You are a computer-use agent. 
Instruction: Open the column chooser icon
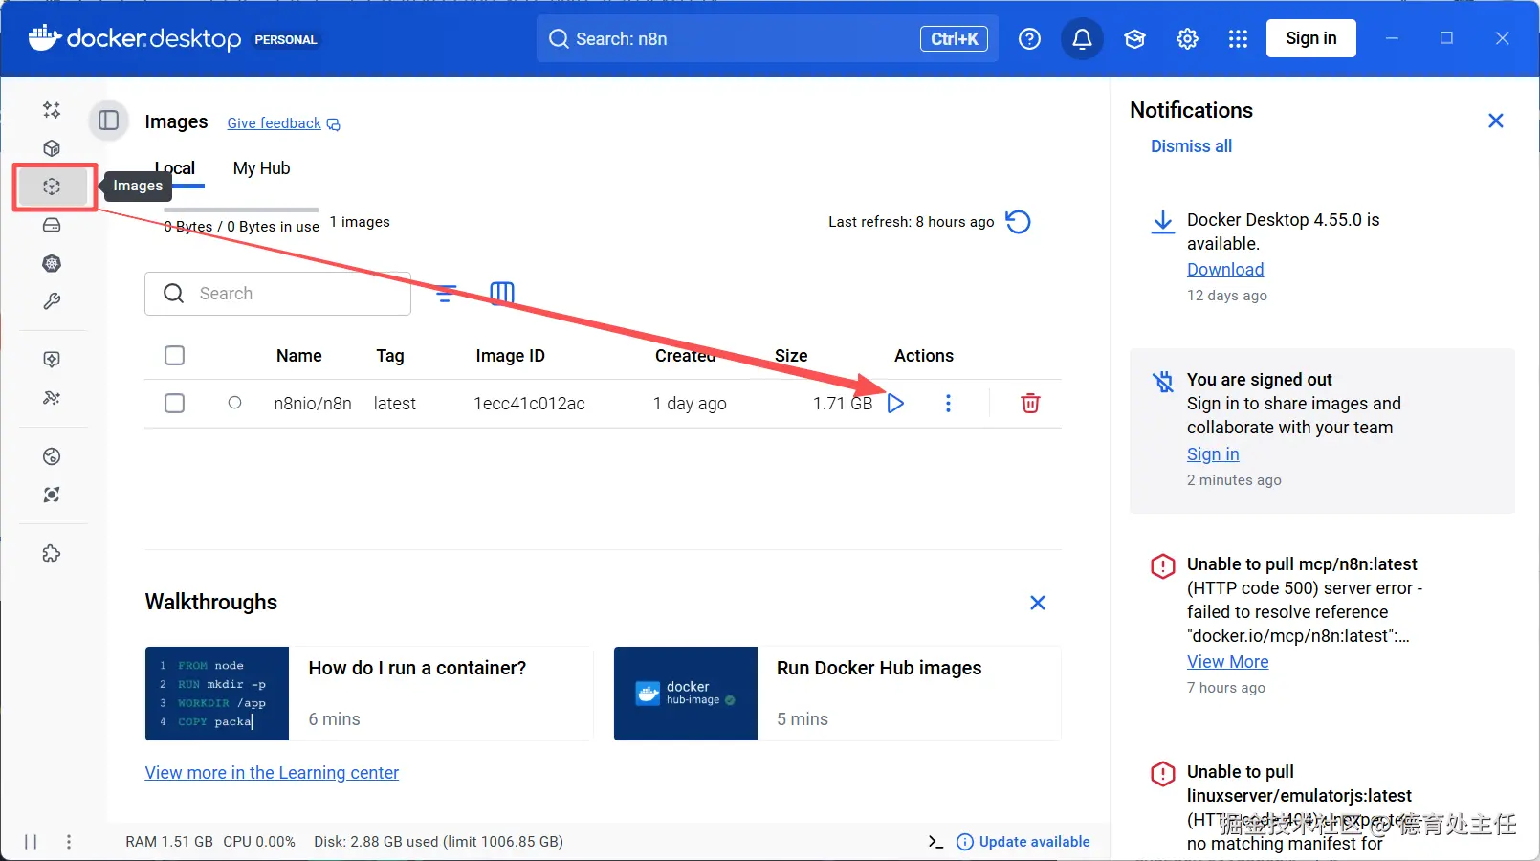[502, 293]
